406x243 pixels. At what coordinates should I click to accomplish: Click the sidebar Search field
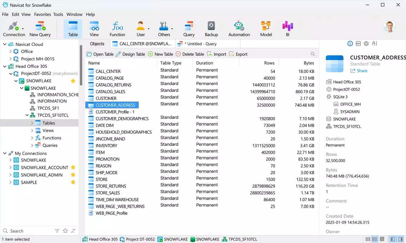[x=27, y=231]
